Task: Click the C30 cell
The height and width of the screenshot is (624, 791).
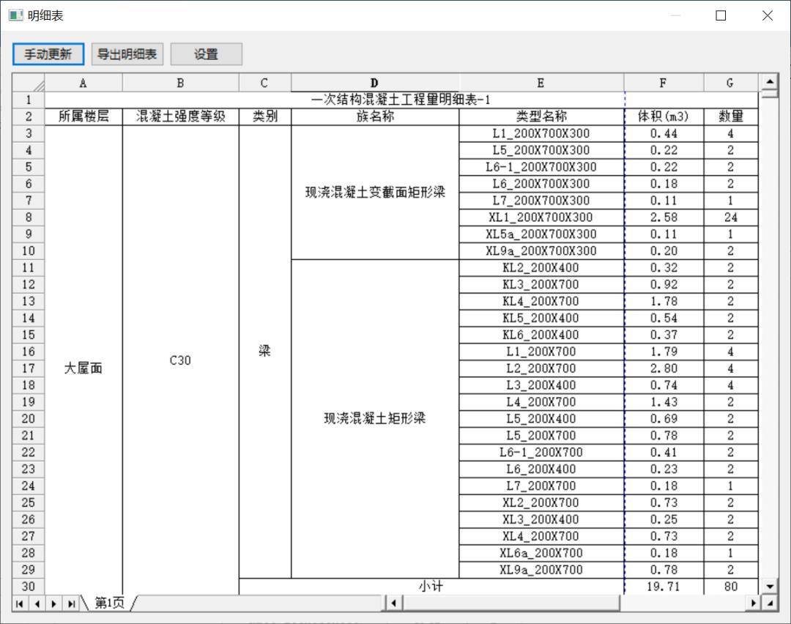Action: pos(181,360)
